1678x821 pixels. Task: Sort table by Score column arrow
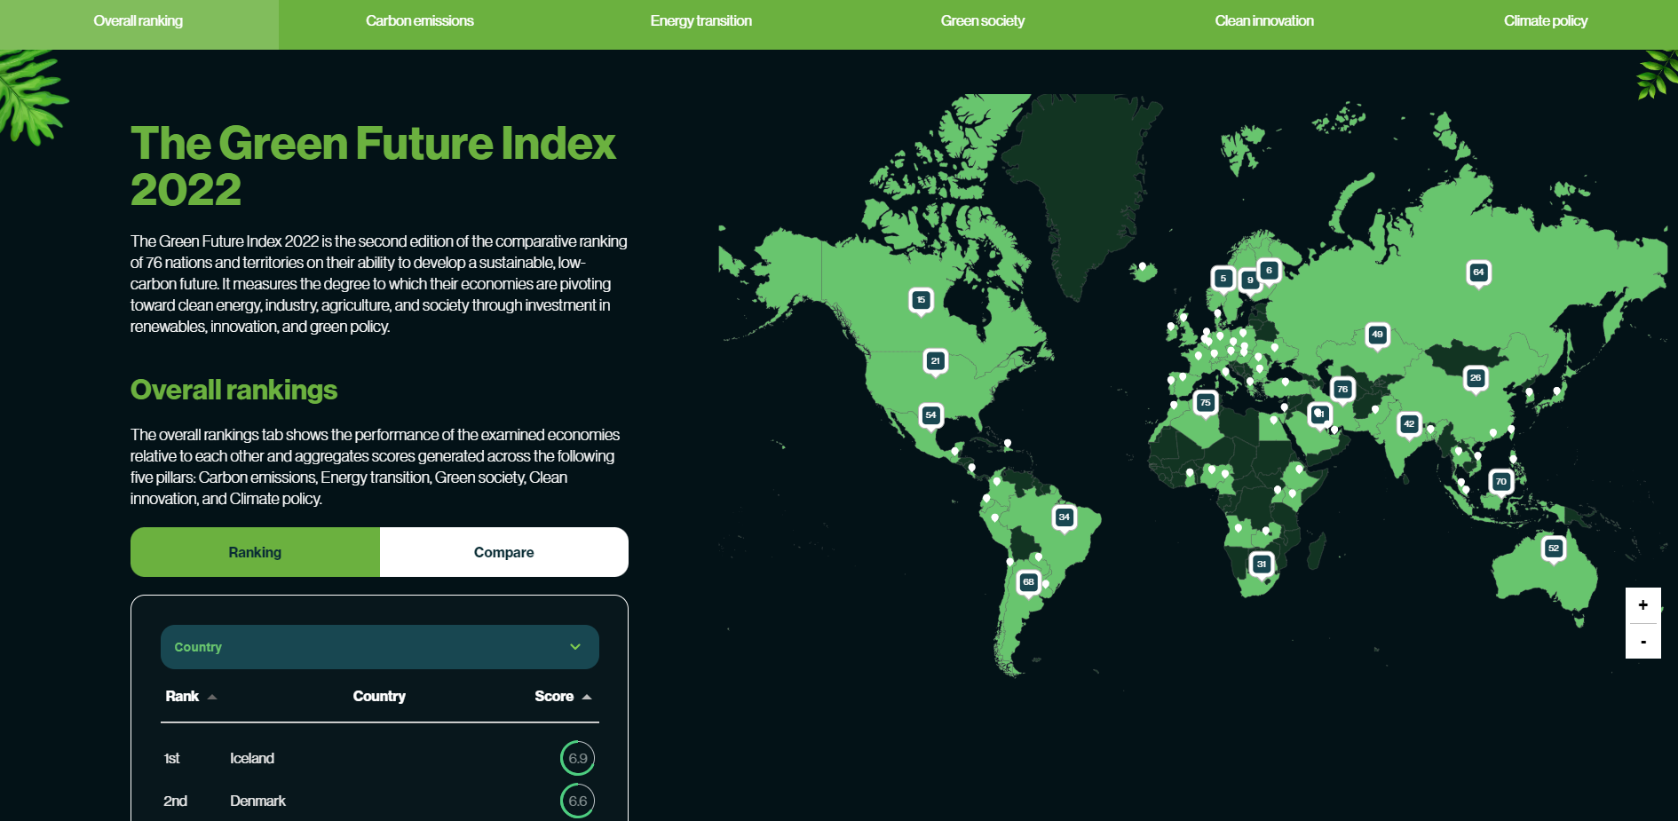point(587,697)
